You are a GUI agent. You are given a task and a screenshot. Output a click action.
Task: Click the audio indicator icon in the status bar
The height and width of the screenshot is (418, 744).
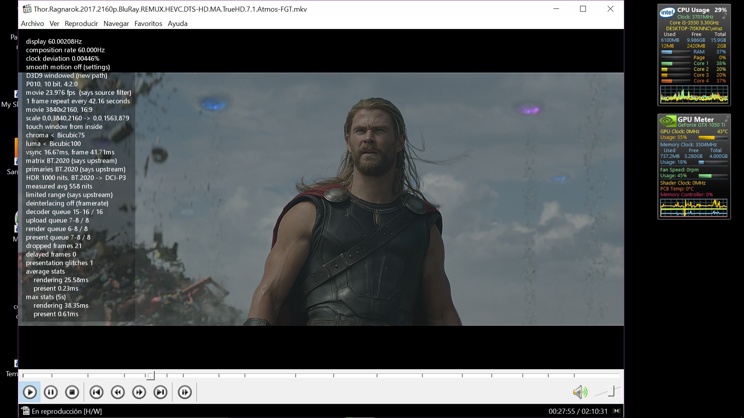tap(617, 411)
